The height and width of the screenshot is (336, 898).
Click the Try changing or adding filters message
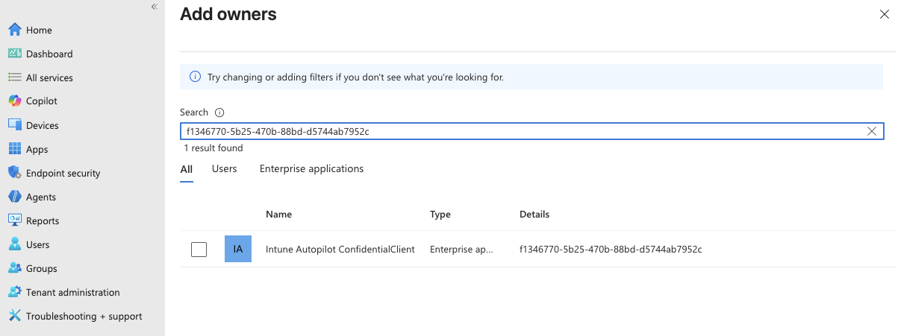point(355,77)
